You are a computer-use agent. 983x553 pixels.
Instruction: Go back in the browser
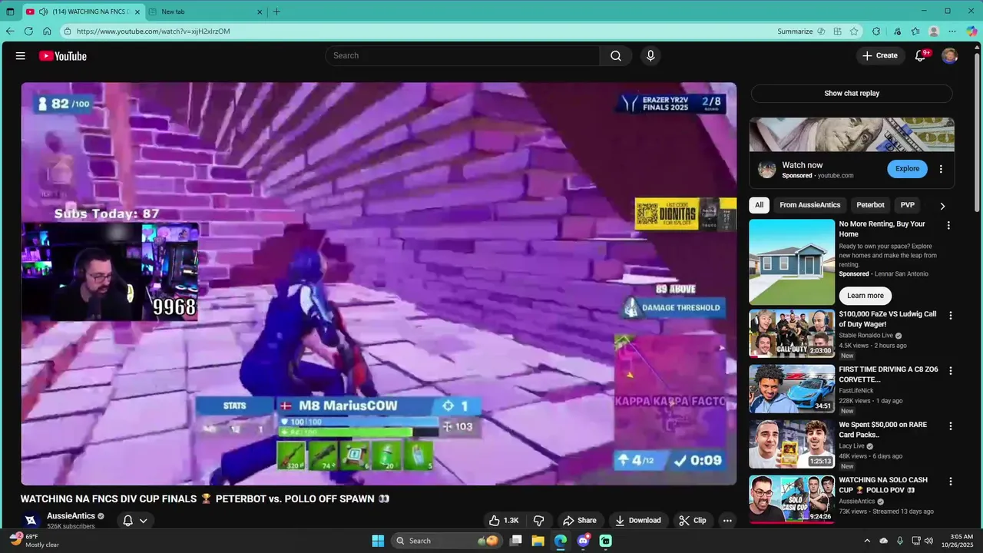point(10,31)
